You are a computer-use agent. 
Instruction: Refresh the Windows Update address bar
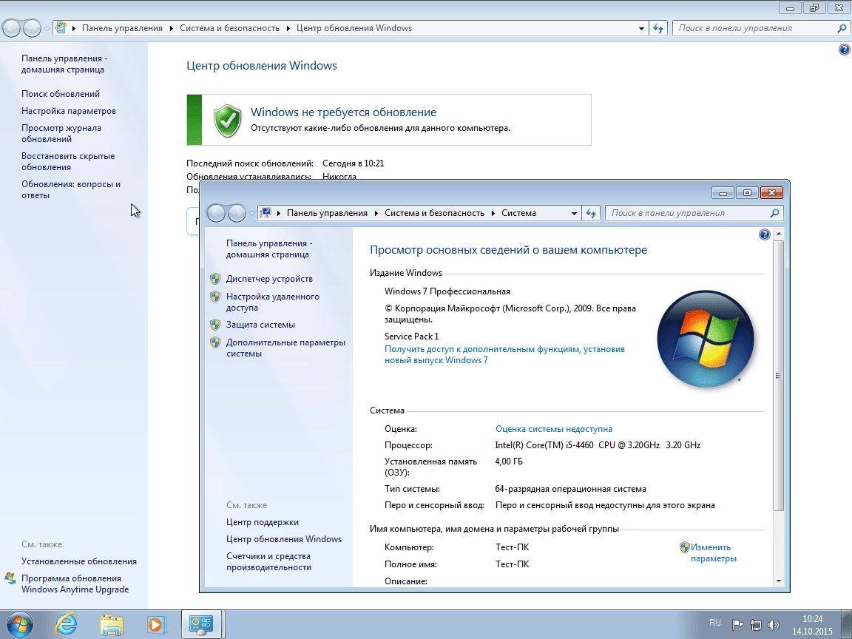[x=658, y=28]
